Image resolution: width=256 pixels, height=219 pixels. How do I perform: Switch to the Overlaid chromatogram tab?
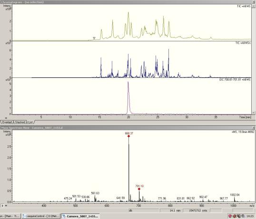point(7,122)
